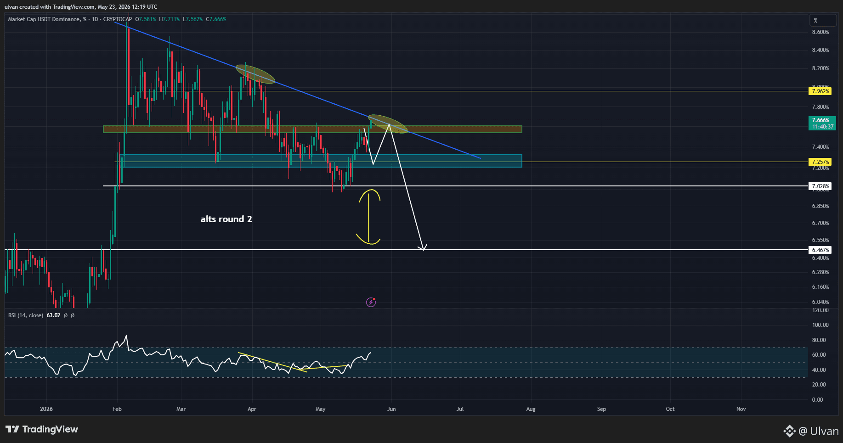Screen dimensions: 843x443
Task: Click the 8.400% price axis tick
Action: (820, 50)
